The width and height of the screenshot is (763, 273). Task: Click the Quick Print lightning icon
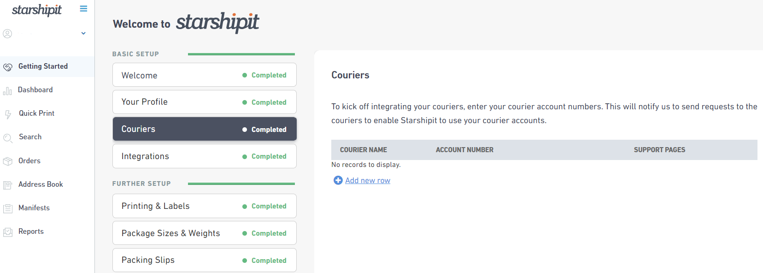click(7, 114)
